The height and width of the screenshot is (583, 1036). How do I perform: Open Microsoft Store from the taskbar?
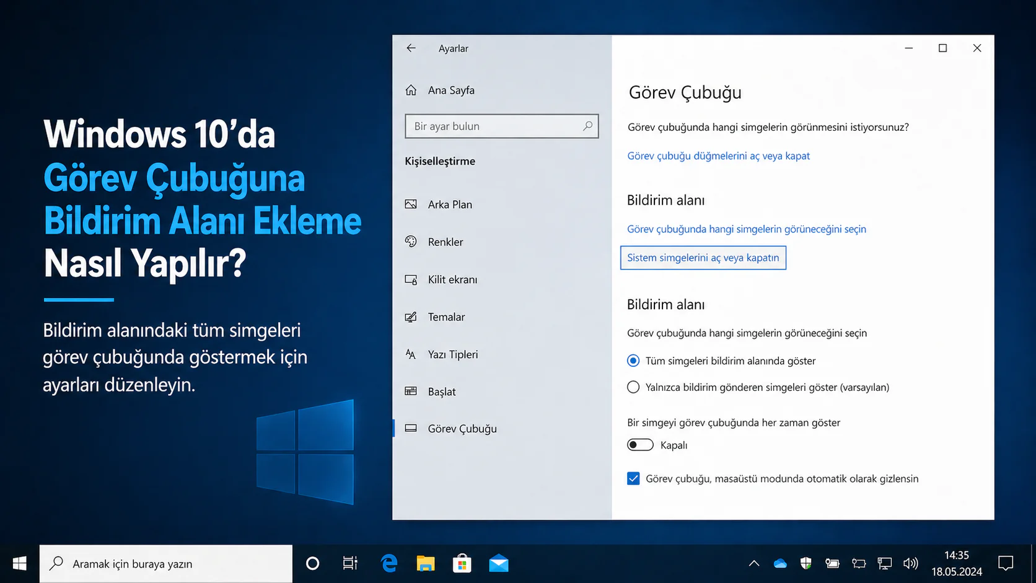coord(462,563)
